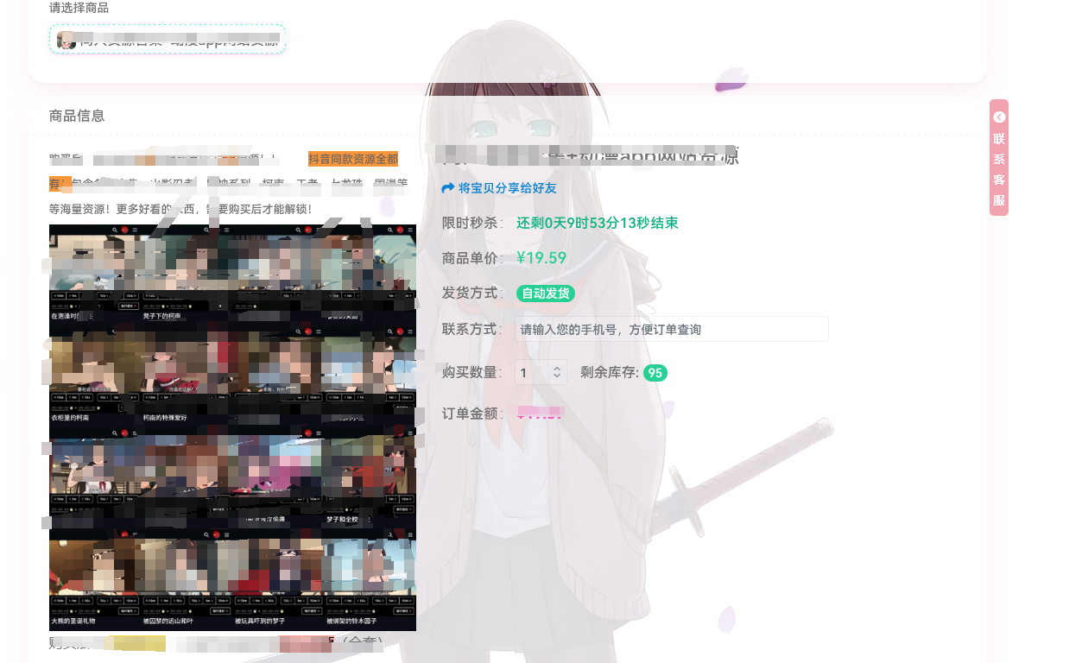Click the 商品信息 section header

pos(77,116)
